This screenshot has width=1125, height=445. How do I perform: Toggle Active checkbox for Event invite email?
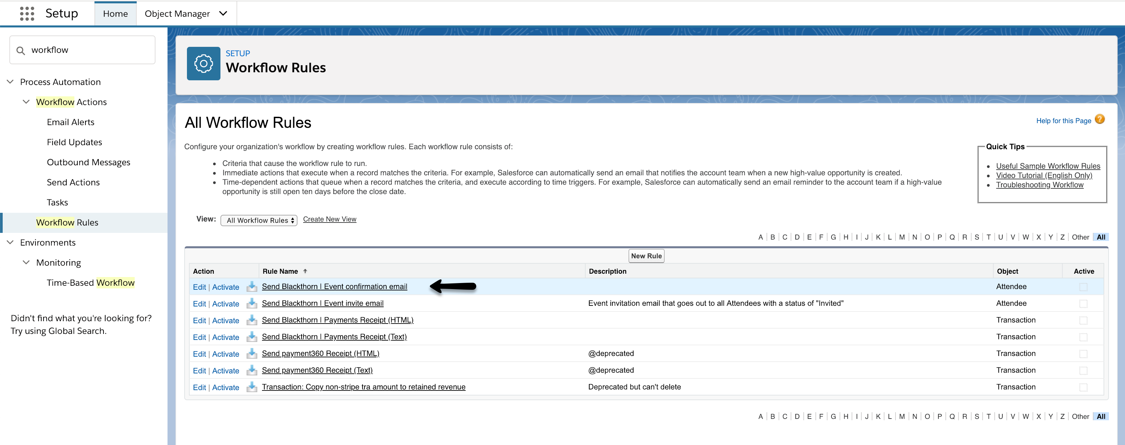click(1083, 304)
